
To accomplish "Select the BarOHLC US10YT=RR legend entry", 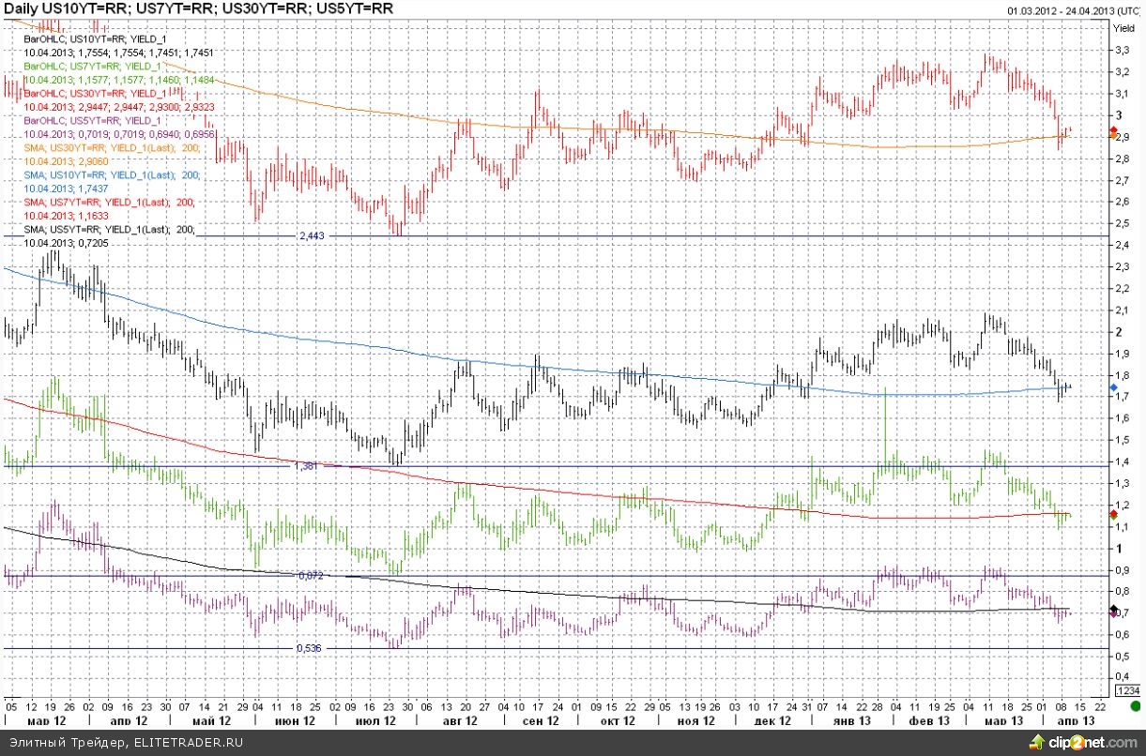I will (92, 41).
